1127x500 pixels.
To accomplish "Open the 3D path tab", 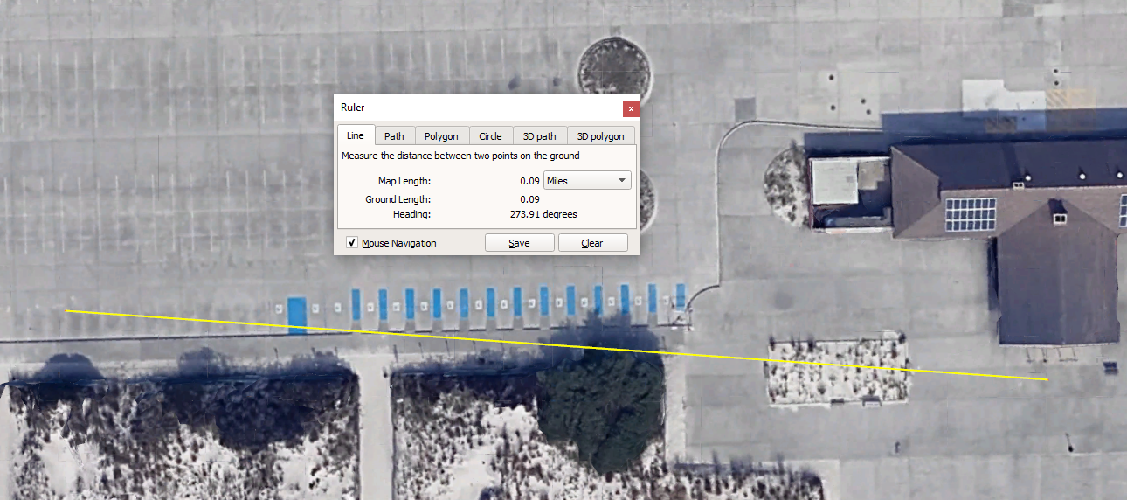I will (x=539, y=136).
